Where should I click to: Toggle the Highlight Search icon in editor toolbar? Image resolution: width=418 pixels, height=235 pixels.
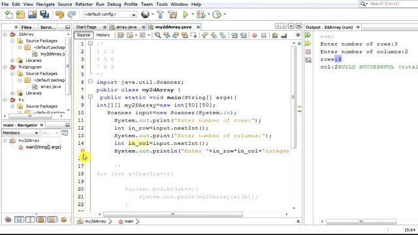point(184,35)
